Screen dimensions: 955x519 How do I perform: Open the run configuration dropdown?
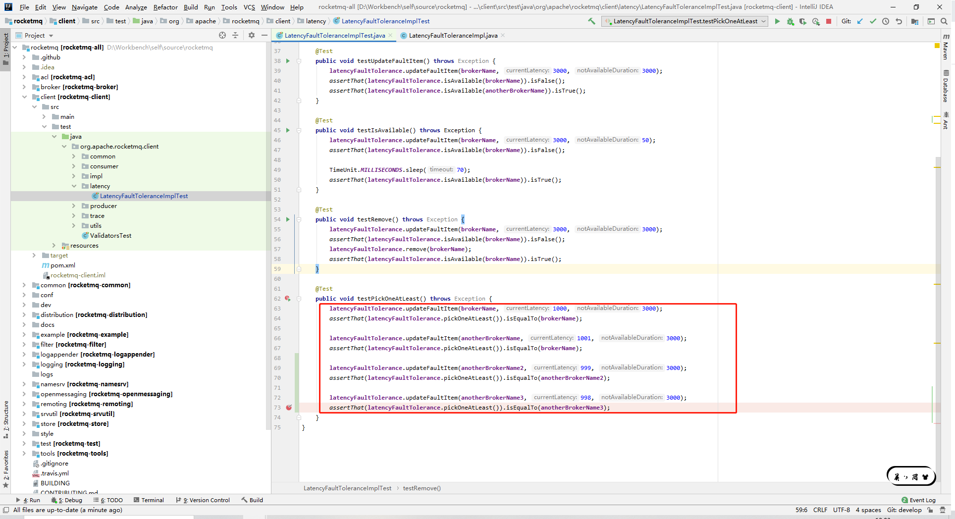coord(685,21)
